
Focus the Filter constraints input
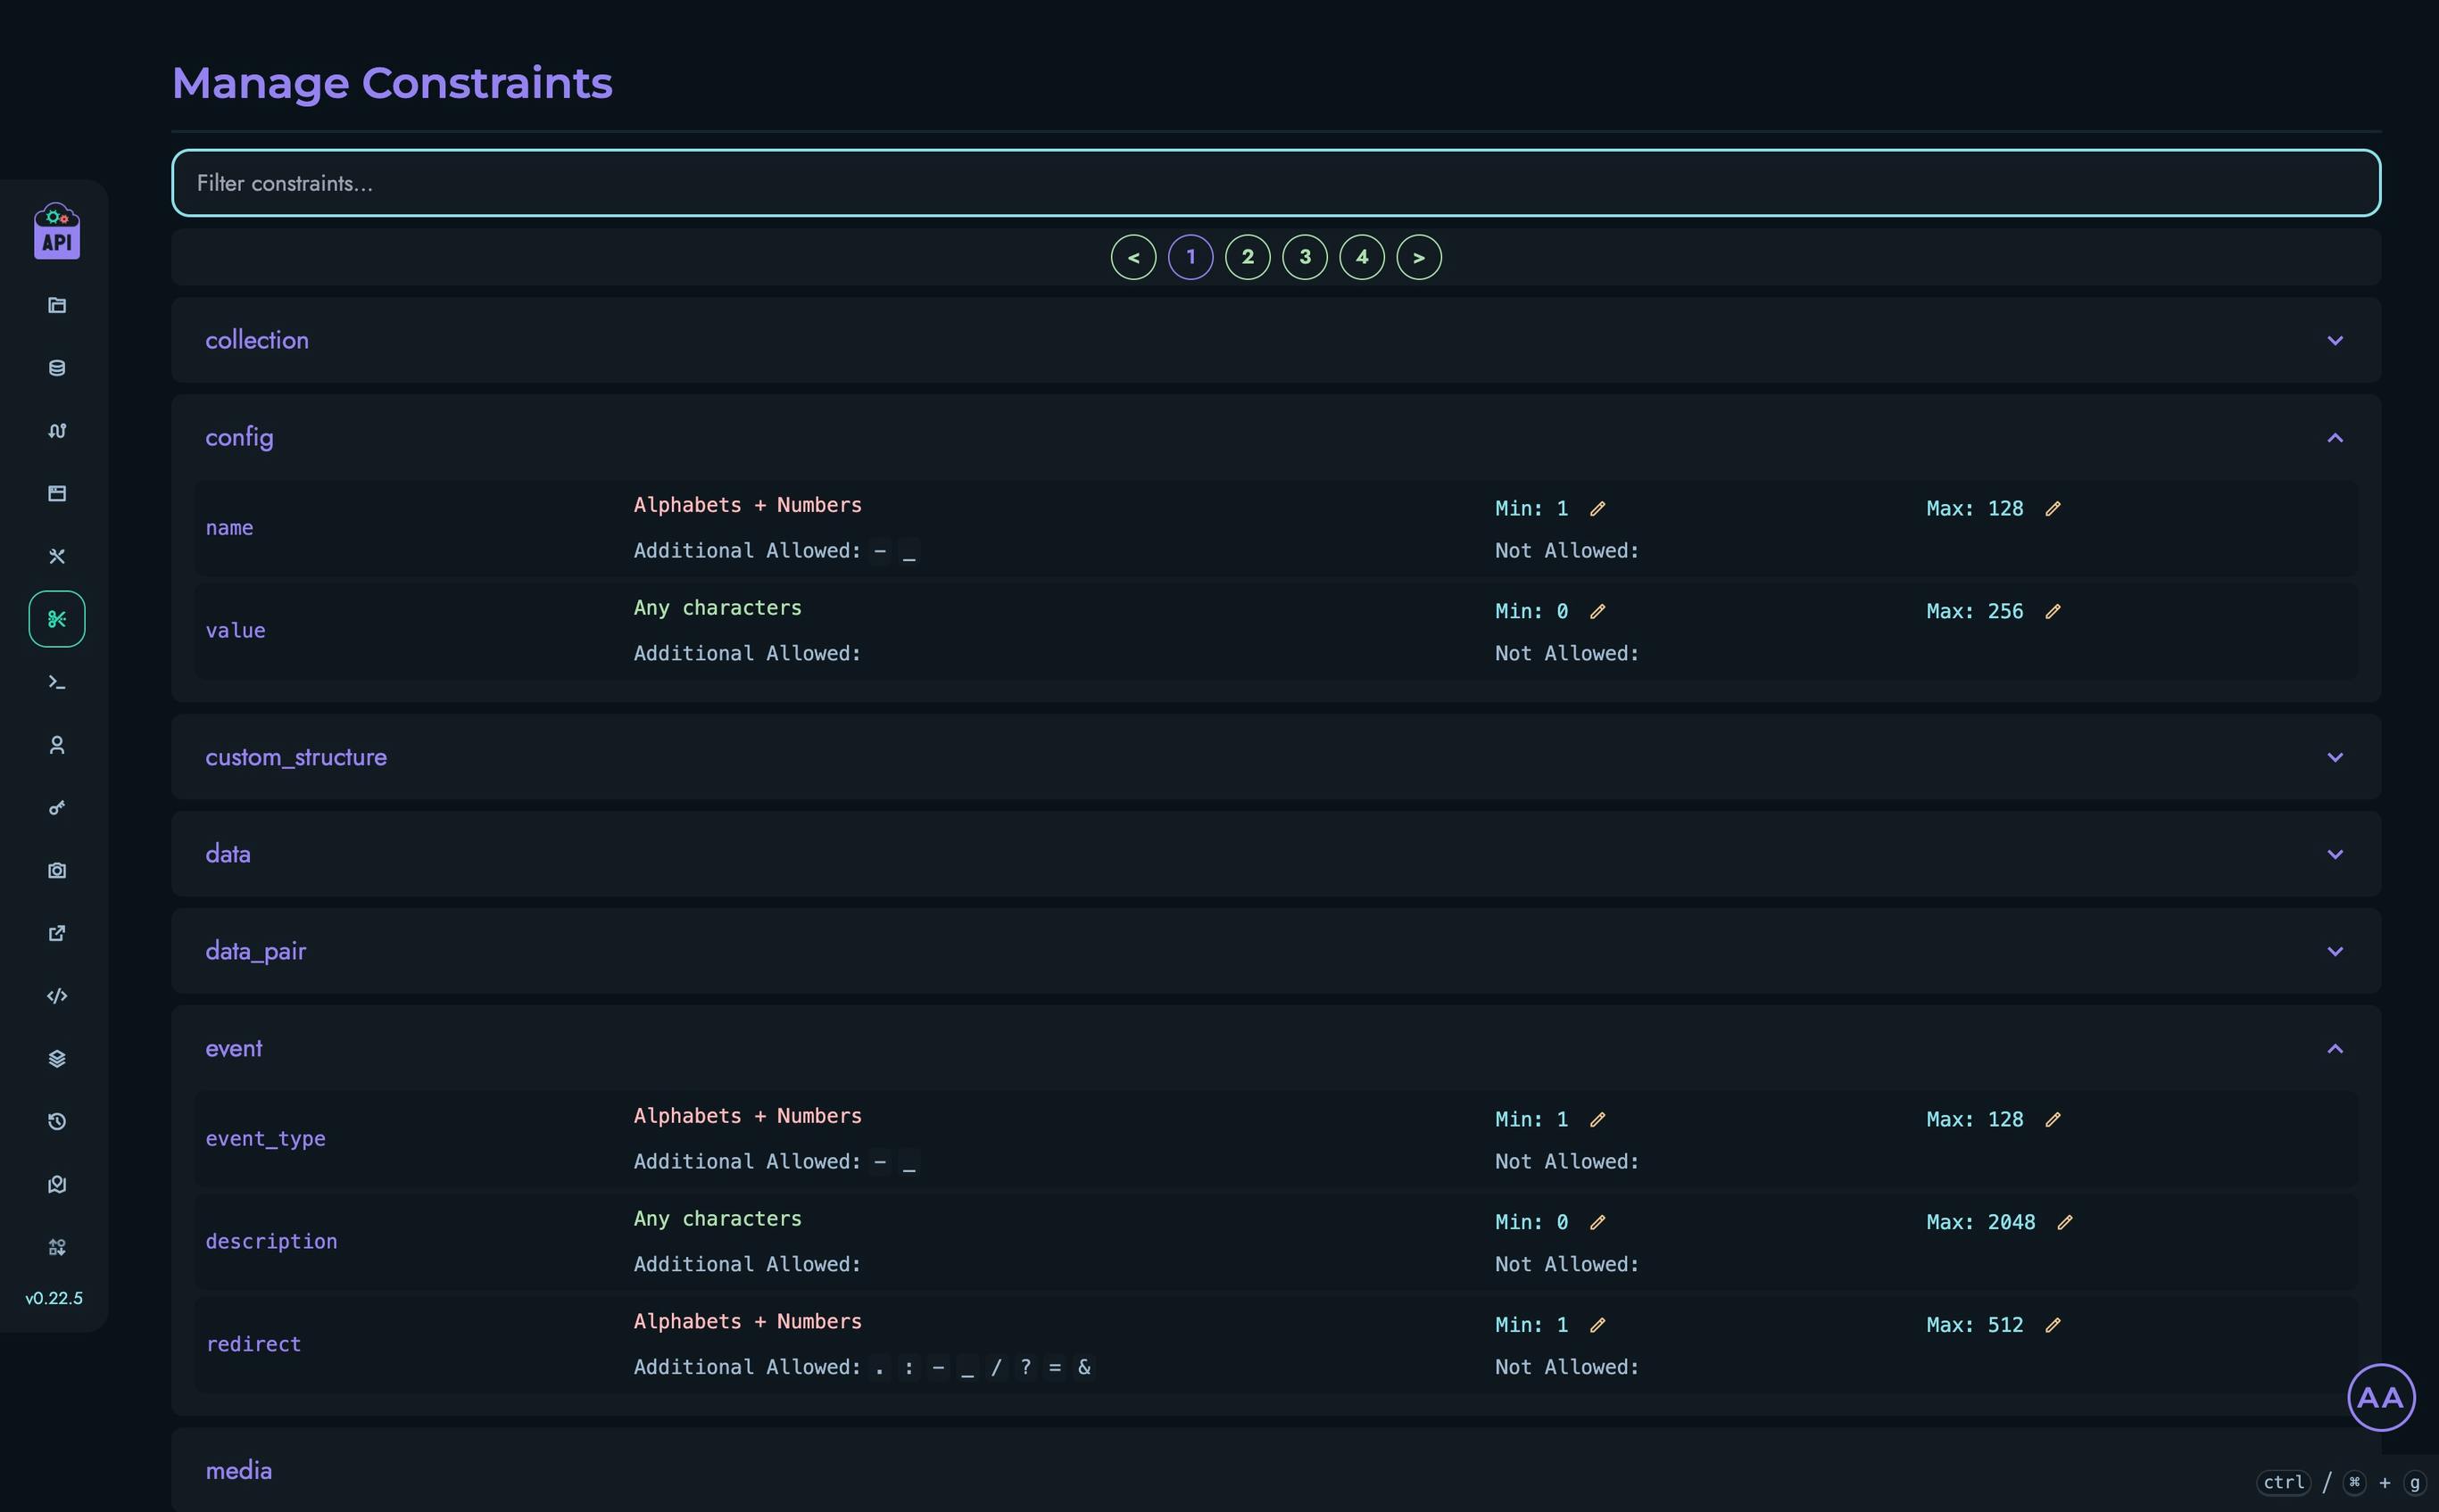pos(1275,183)
